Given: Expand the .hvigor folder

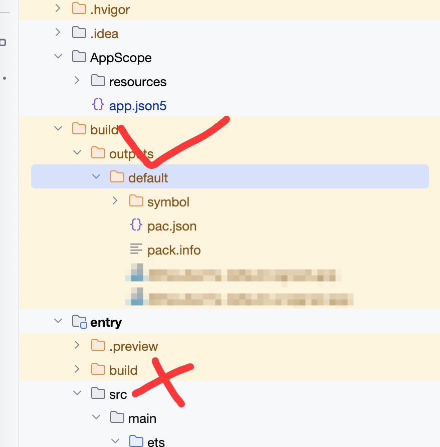Looking at the screenshot, I should pyautogui.click(x=58, y=9).
